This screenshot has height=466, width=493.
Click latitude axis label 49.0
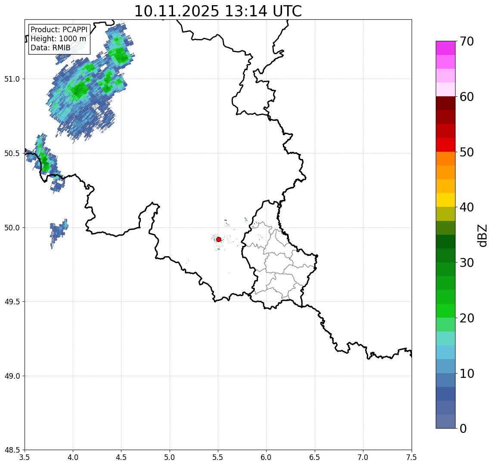point(12,376)
